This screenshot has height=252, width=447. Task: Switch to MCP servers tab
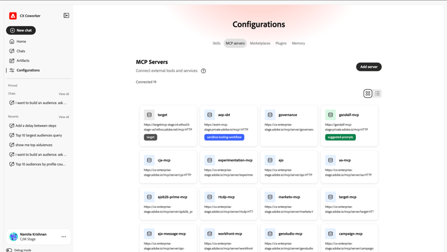coord(235,43)
